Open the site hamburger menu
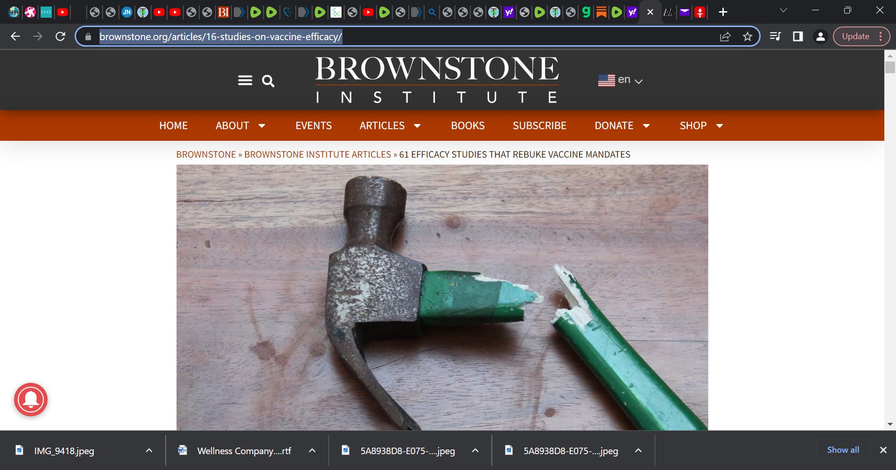This screenshot has width=896, height=470. pyautogui.click(x=245, y=81)
